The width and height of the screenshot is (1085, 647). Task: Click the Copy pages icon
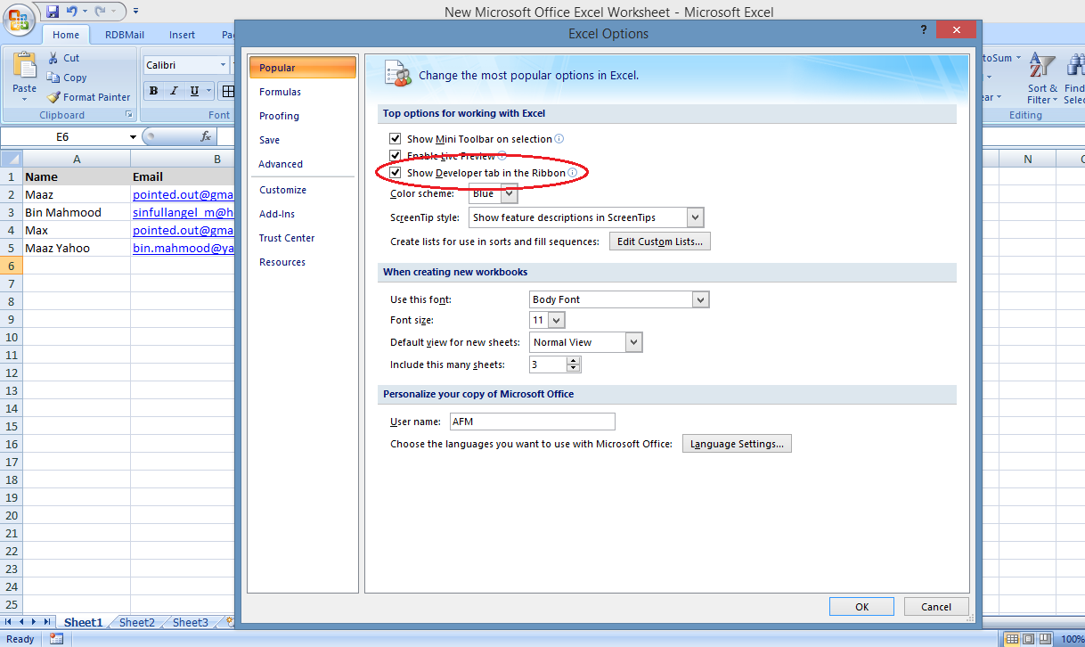click(53, 78)
